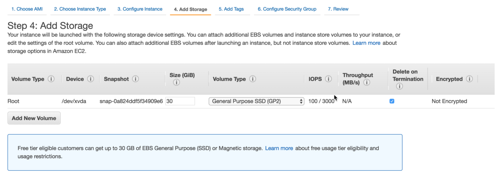Image resolution: width=500 pixels, height=176 pixels.
Task: Click info icon beside Encrypted header
Action: tap(470, 79)
